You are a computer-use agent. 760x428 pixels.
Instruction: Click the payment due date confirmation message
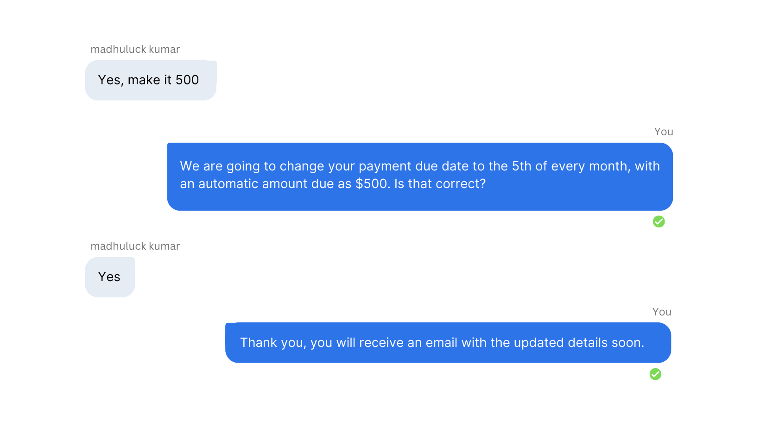[420, 176]
